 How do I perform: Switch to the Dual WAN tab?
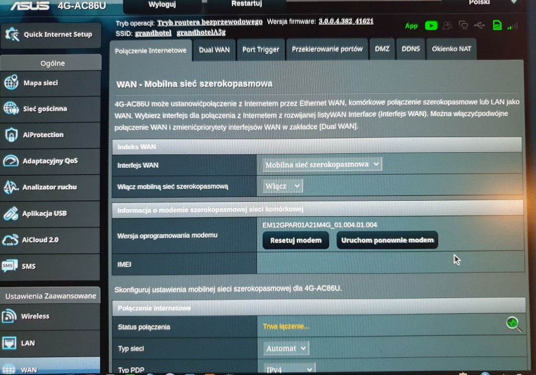[214, 50]
